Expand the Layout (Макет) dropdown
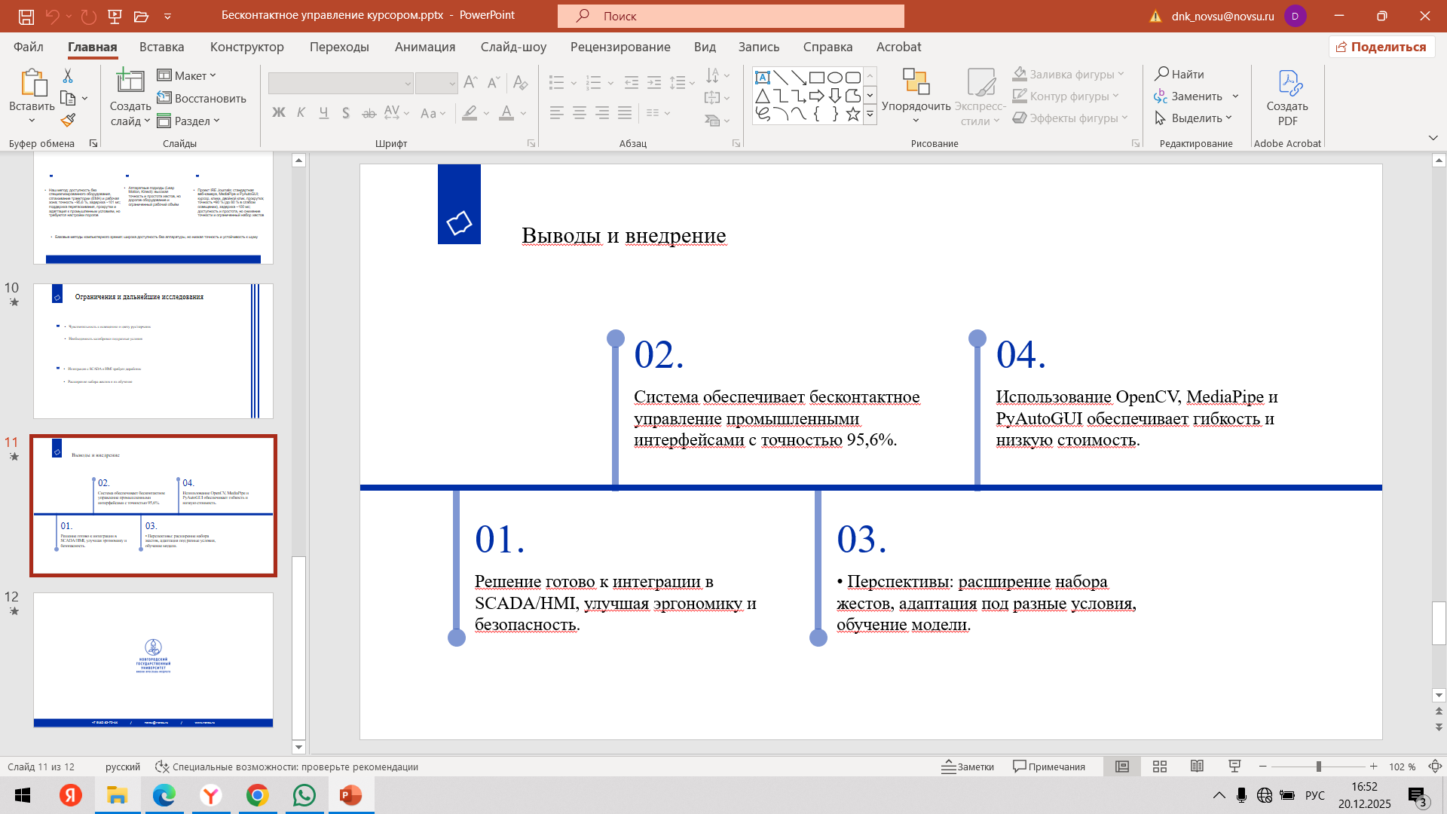 [x=187, y=75]
